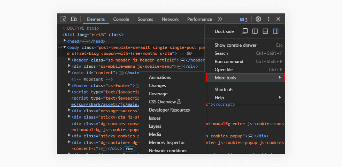Select the #content comment line

92,79
